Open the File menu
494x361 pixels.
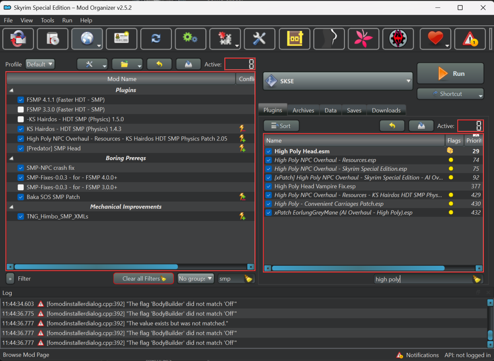pos(8,20)
